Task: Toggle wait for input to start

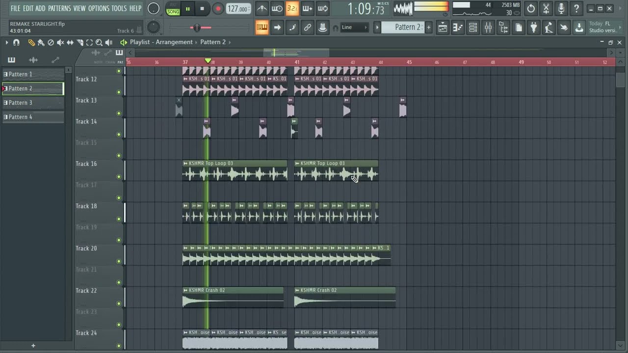Action: click(x=277, y=8)
